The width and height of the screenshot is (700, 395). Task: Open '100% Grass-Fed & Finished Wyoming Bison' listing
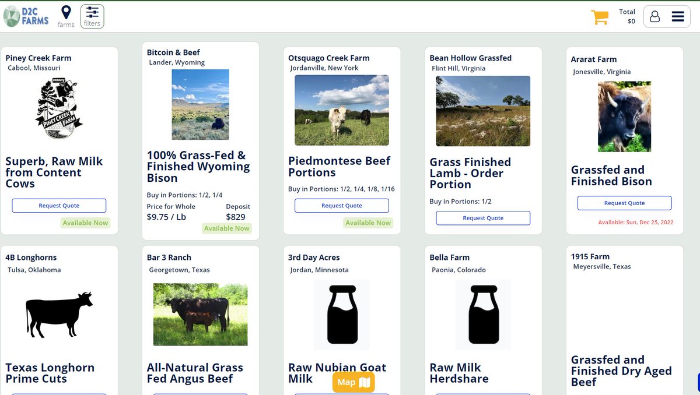pyautogui.click(x=198, y=167)
